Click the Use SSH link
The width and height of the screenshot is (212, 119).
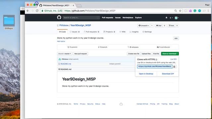[x=174, y=59]
